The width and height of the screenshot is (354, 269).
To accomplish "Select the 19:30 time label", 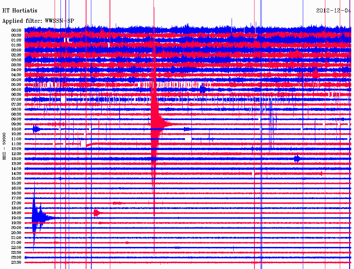I will pyautogui.click(x=16, y=223).
